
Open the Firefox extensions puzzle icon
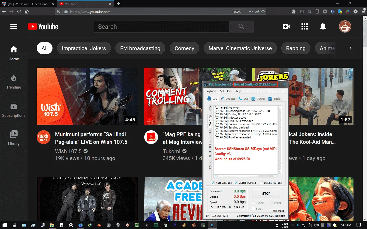294,11
